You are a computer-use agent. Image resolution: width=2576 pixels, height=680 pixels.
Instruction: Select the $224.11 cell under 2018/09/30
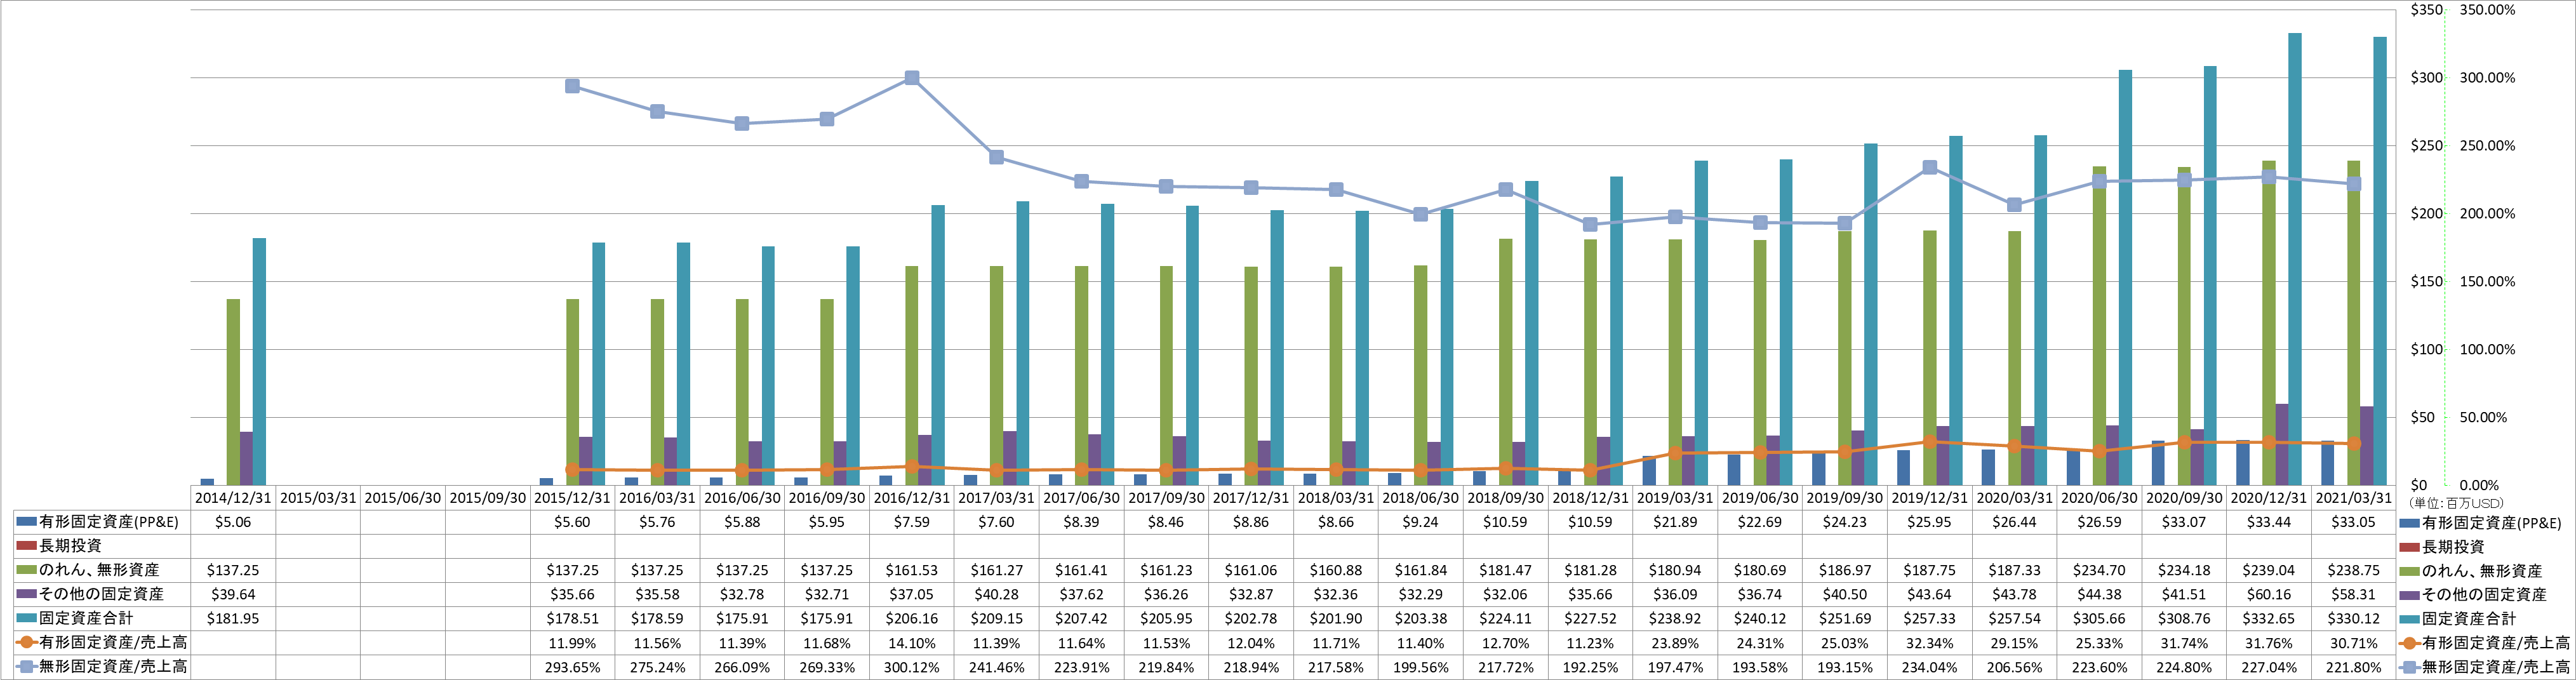tap(1505, 618)
